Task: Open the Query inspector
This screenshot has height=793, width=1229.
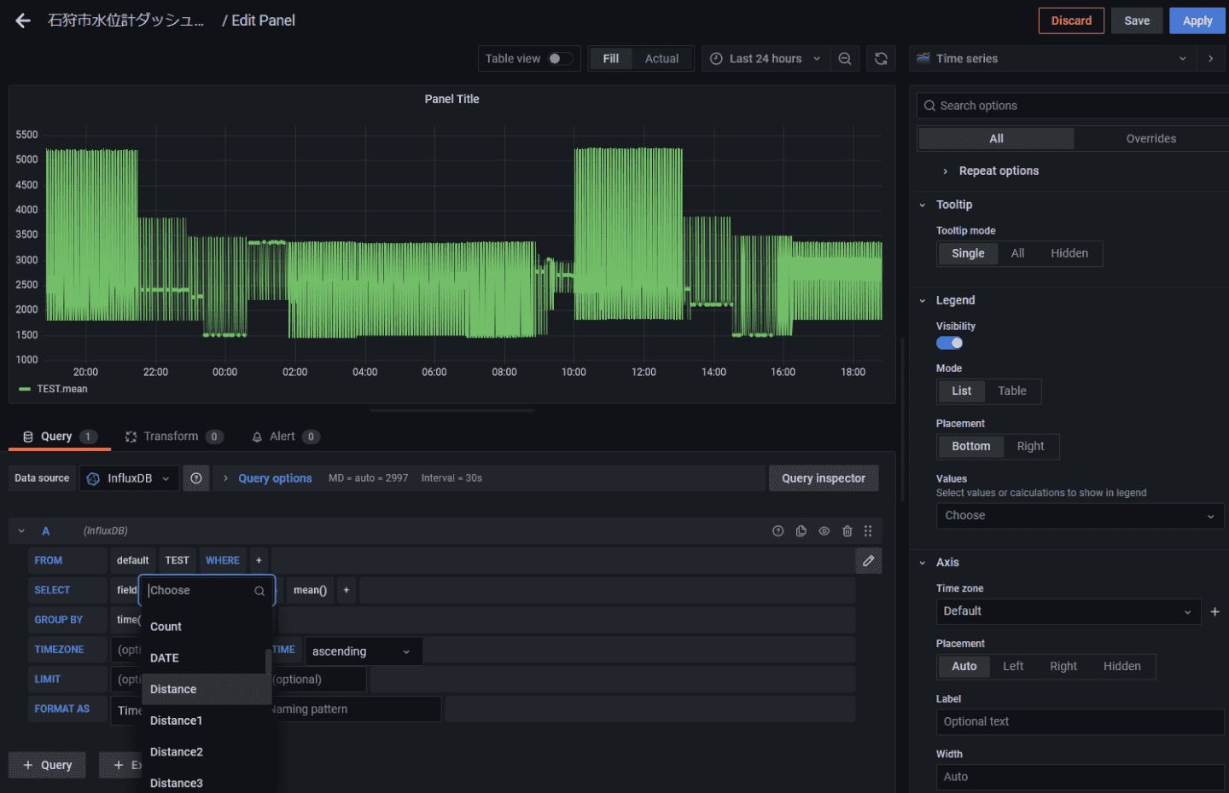Action: click(x=823, y=478)
